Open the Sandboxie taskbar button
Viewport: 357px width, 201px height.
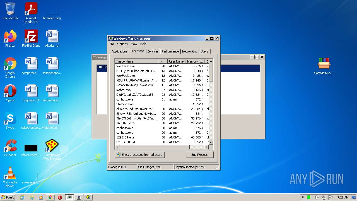point(88,197)
